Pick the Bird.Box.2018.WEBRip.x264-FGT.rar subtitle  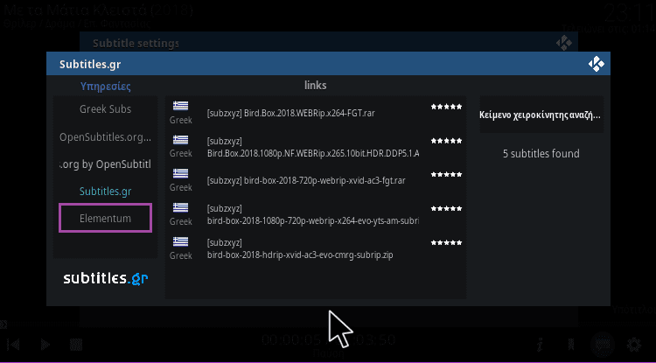(316, 114)
